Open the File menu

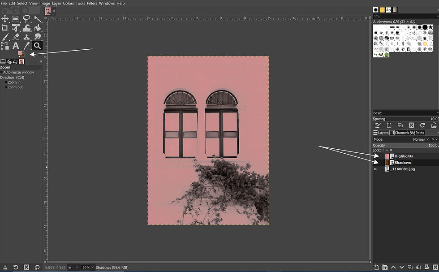point(4,4)
